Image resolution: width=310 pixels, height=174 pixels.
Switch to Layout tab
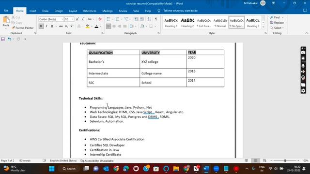(x=73, y=11)
